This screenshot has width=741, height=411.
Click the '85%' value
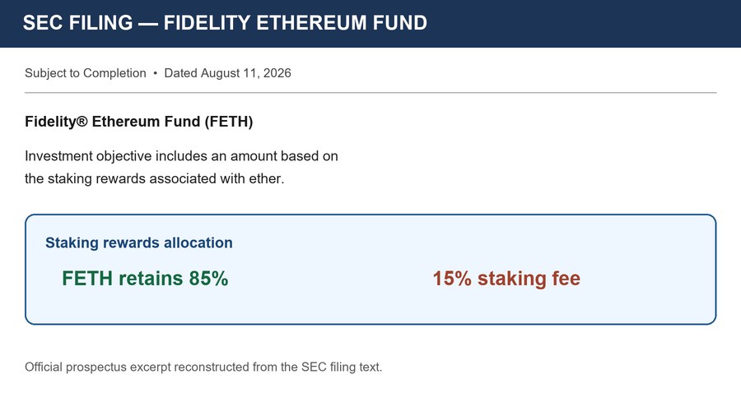tap(208, 279)
